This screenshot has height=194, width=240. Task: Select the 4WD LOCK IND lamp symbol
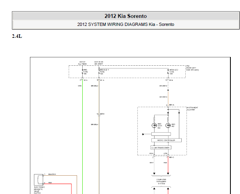click(154, 125)
